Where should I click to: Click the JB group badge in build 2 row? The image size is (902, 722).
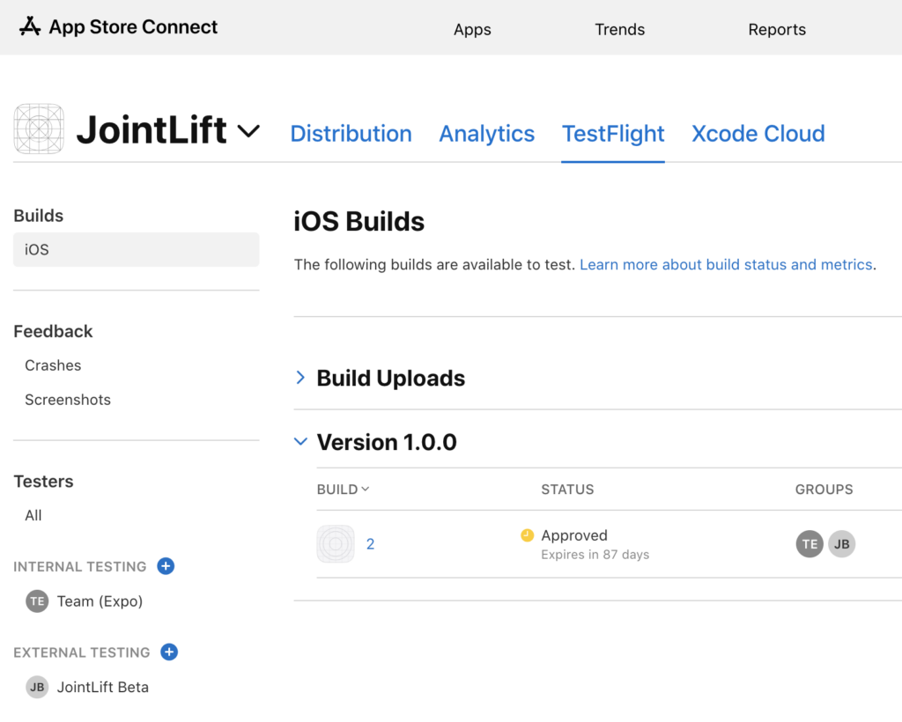[842, 544]
